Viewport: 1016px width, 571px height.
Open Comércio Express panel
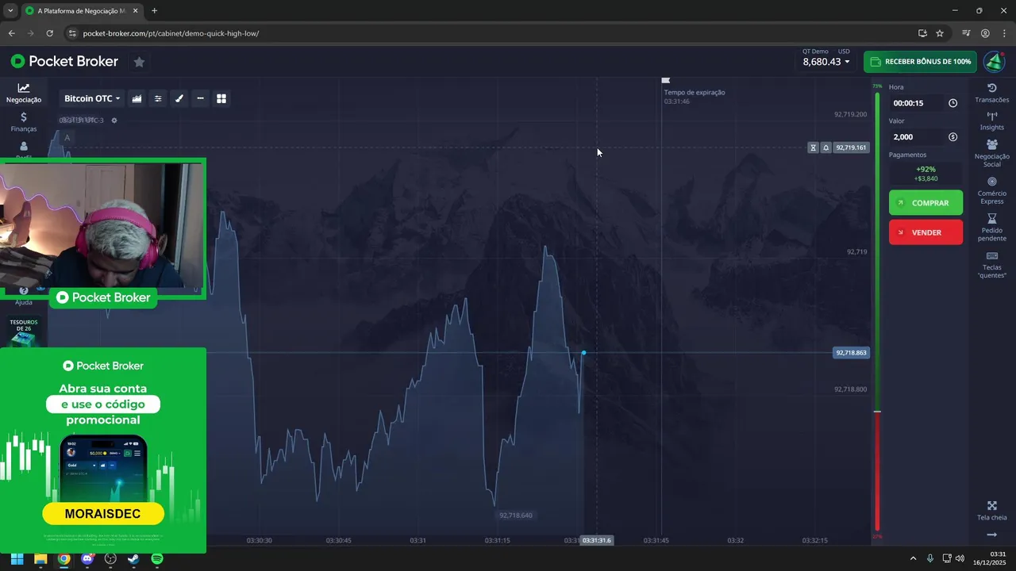[991, 190]
